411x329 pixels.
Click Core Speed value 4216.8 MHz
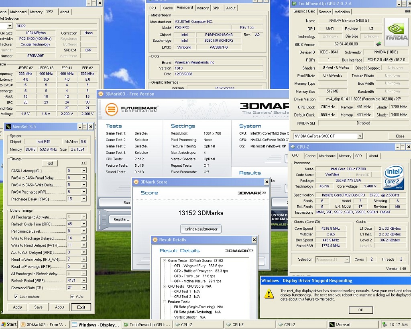(x=331, y=229)
